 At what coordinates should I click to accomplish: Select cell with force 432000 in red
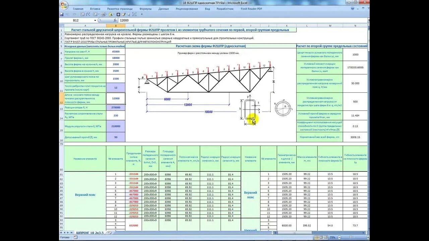[x=133, y=225]
